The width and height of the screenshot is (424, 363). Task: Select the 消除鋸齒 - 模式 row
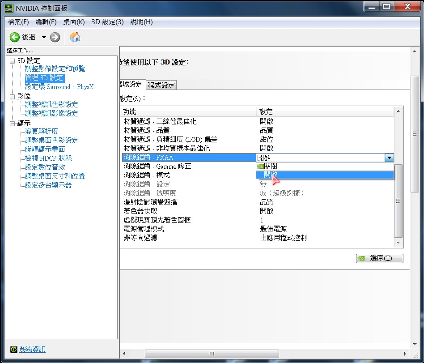[189, 175]
